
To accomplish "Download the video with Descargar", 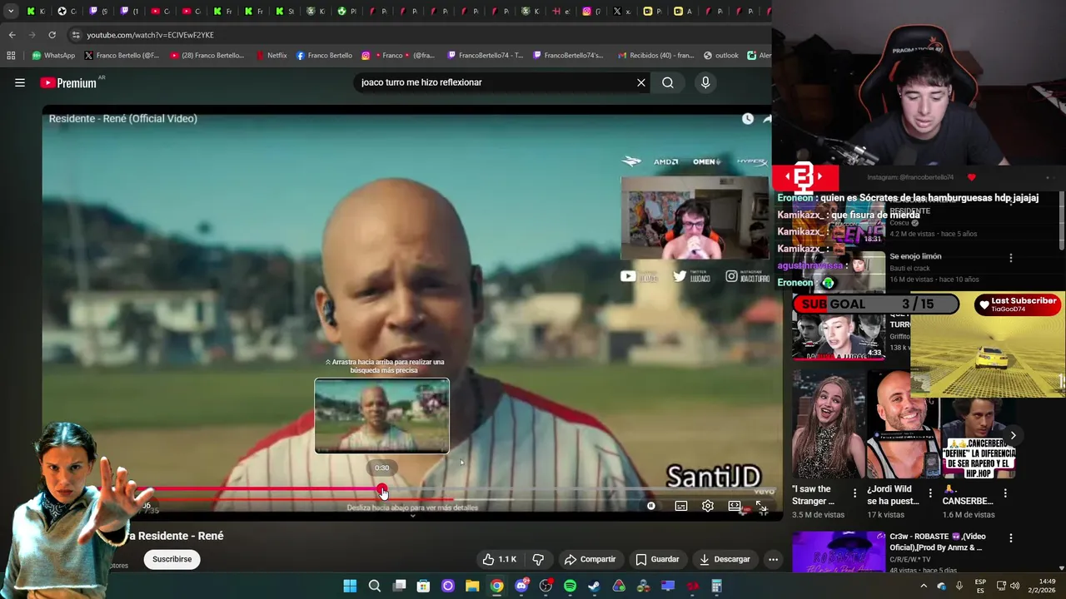I will pos(725,559).
